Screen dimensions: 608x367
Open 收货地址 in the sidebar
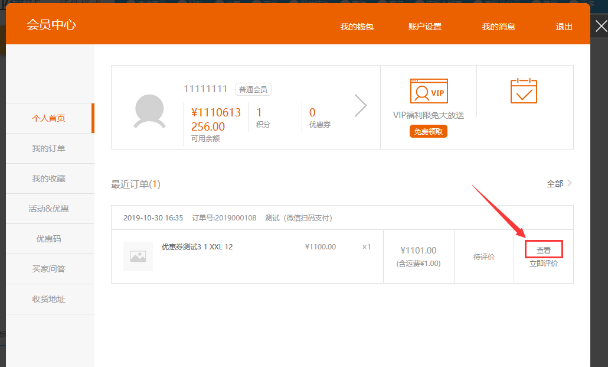pyautogui.click(x=49, y=299)
